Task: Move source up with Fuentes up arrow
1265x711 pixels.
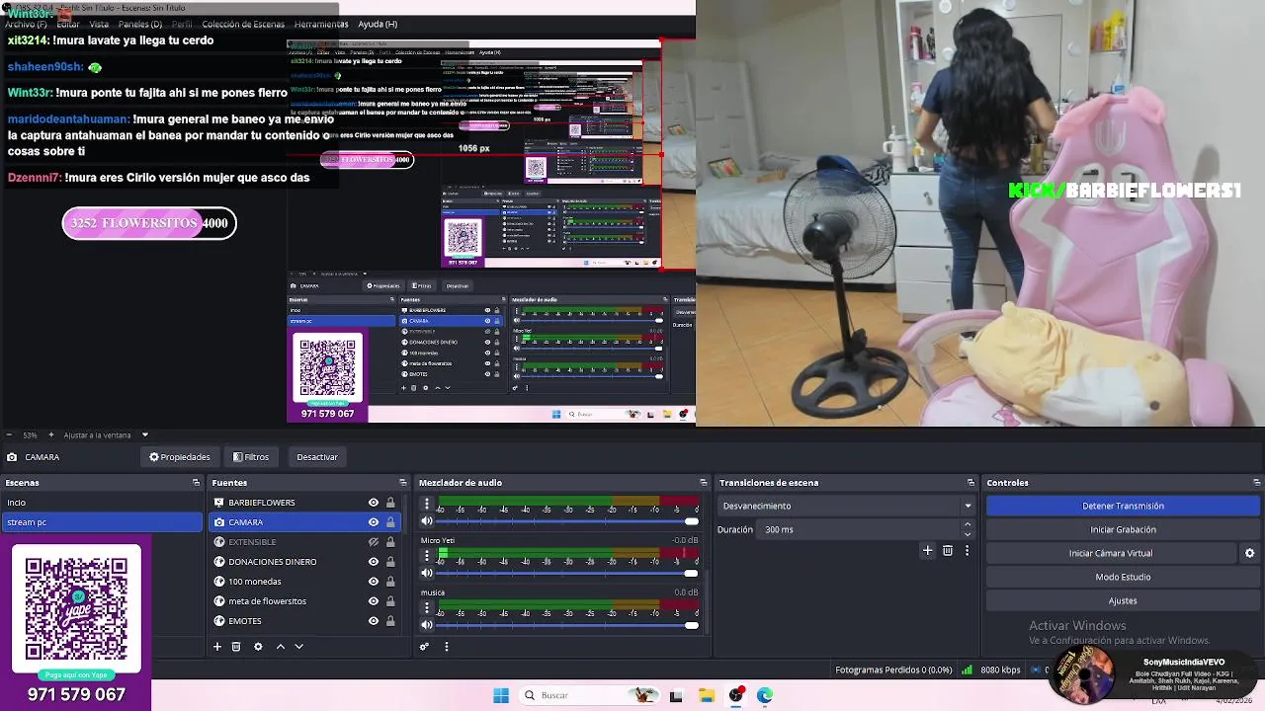Action: (x=281, y=647)
